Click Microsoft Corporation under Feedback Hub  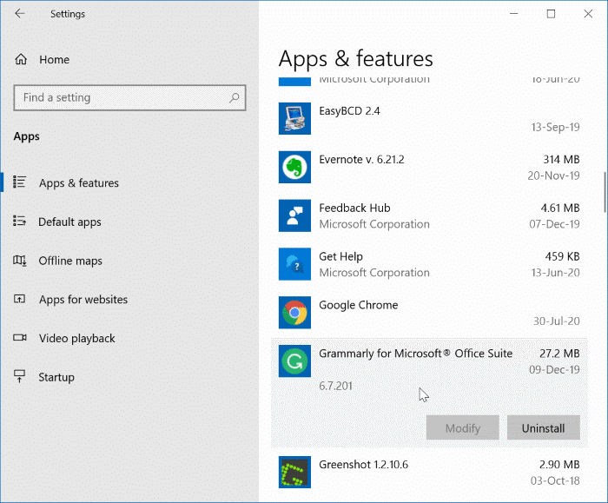click(374, 224)
